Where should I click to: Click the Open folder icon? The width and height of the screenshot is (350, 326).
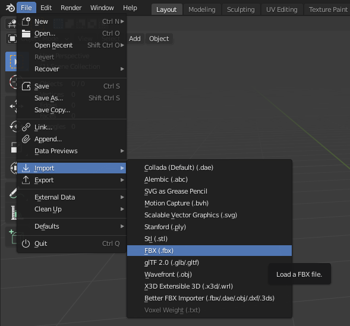click(26, 33)
